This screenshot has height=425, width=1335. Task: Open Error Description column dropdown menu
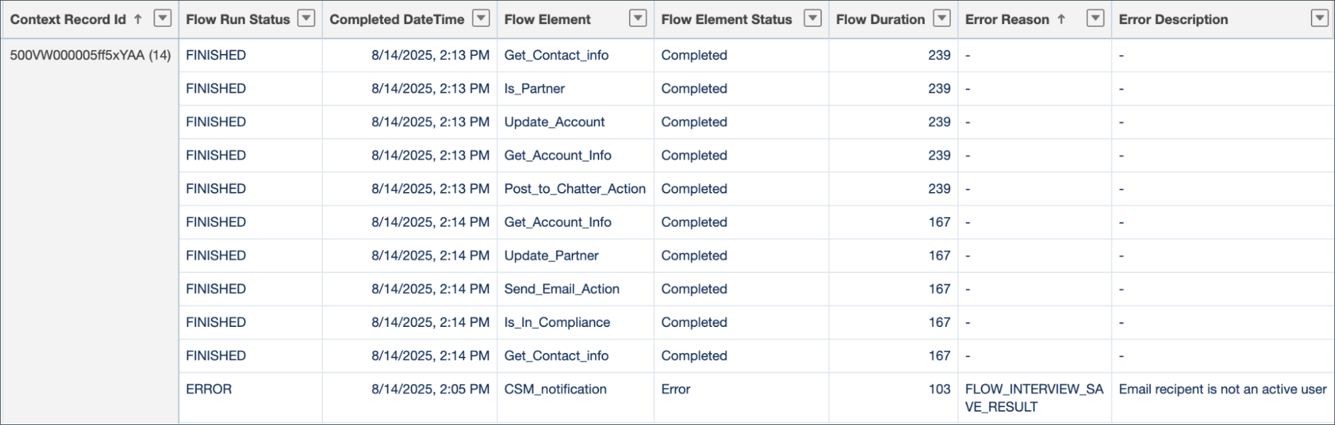(x=1320, y=19)
